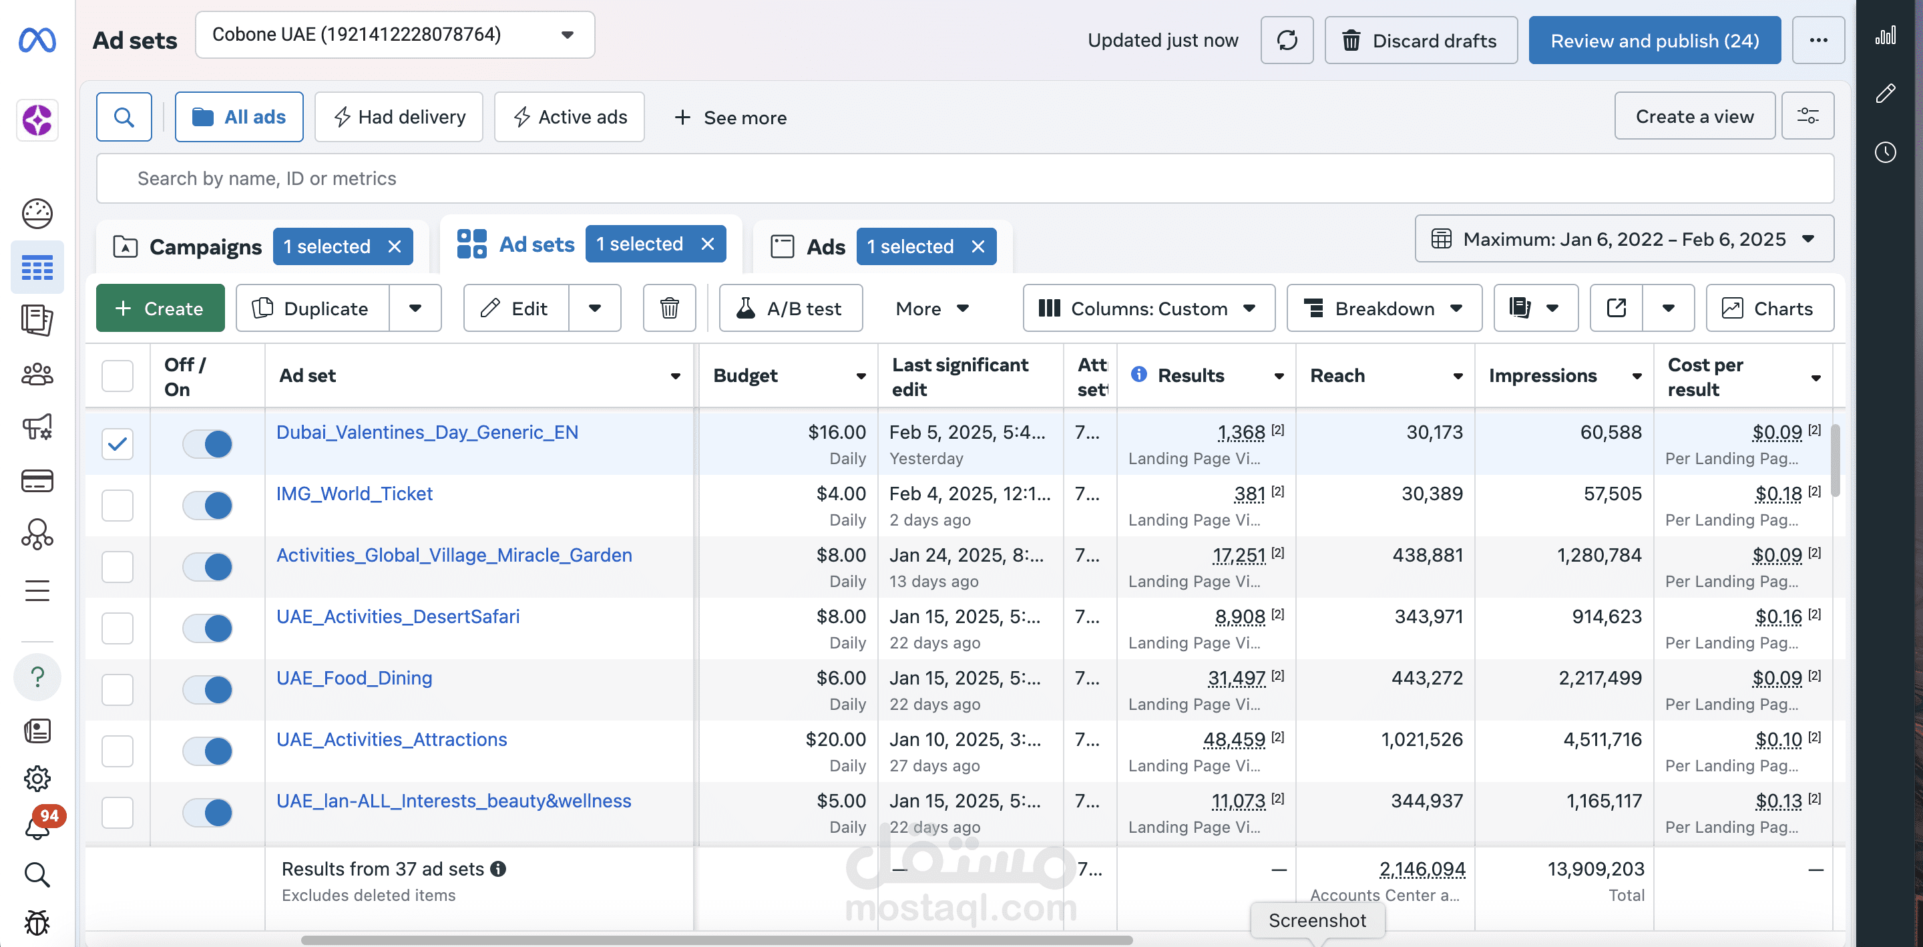Click the trash delete icon in toolbar
This screenshot has height=947, width=1923.
coord(669,309)
